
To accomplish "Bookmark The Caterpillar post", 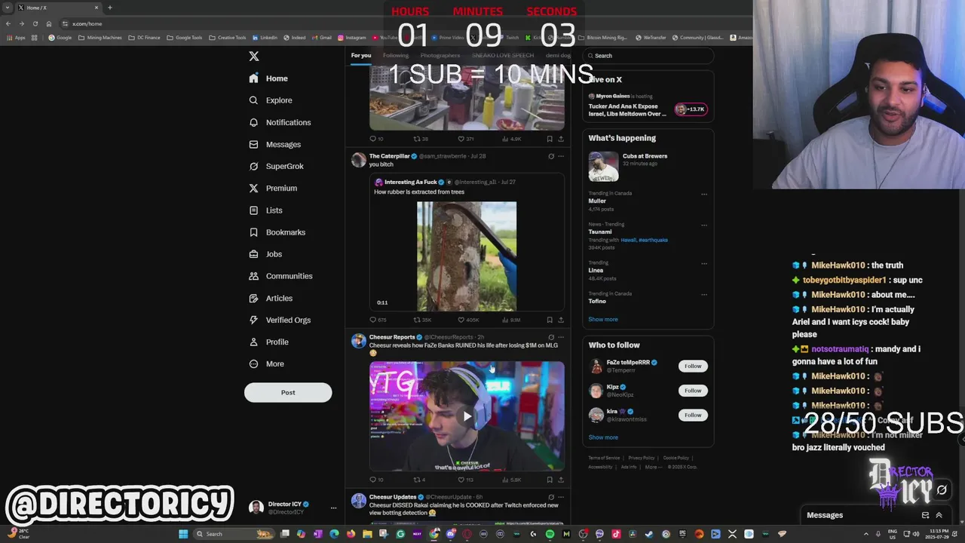I will click(x=550, y=320).
